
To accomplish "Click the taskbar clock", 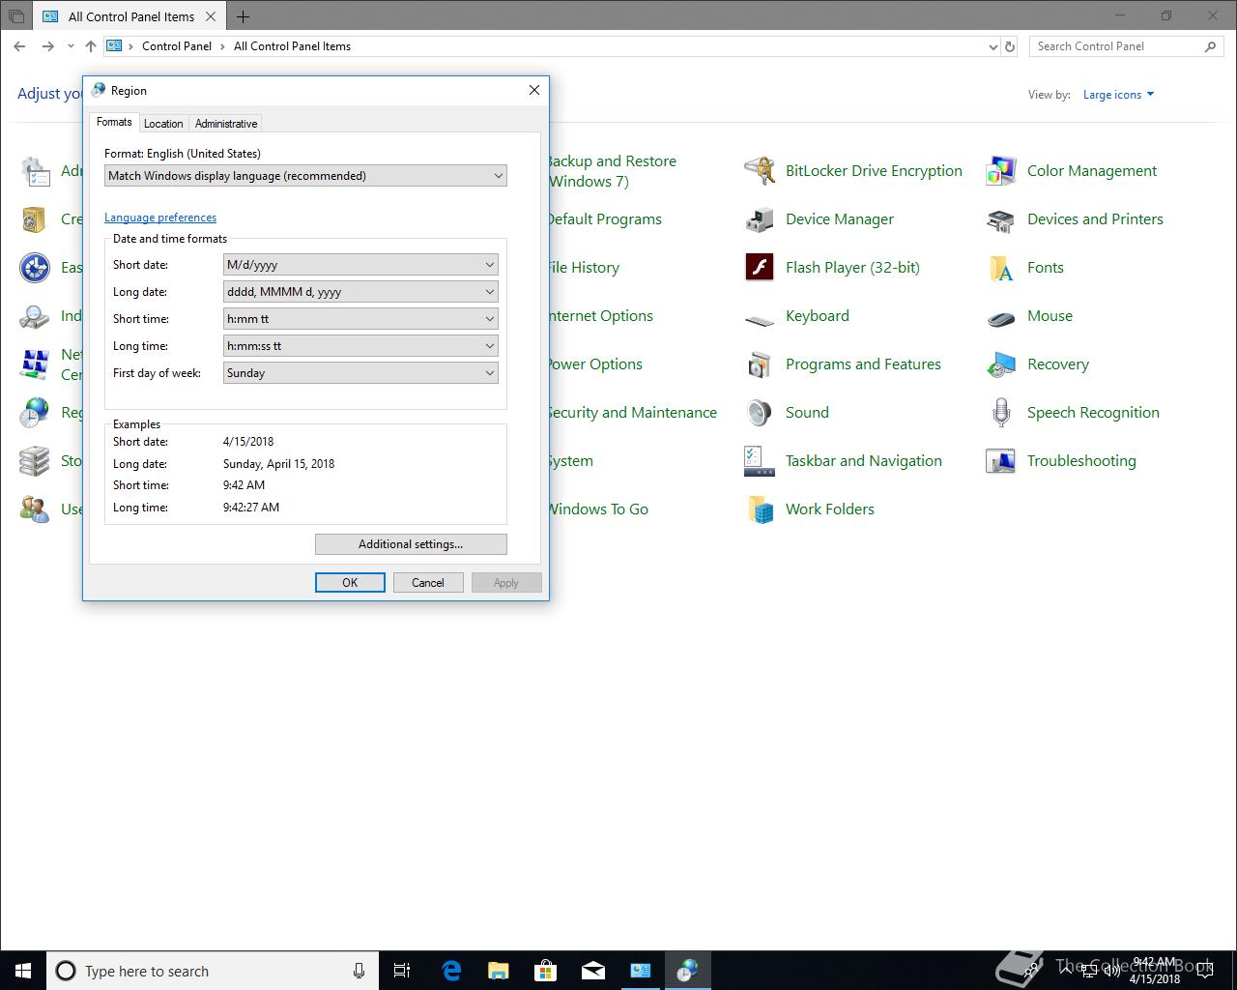I will (1155, 971).
